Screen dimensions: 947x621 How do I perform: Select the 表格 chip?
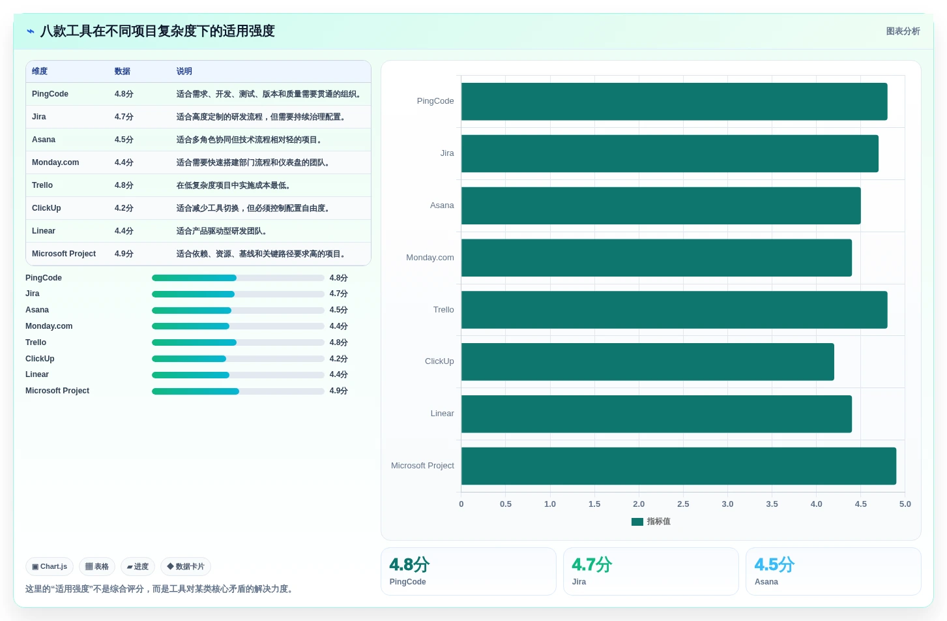pos(97,567)
